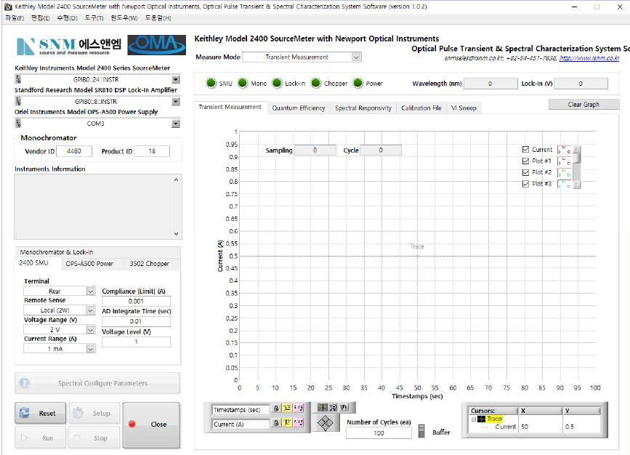The image size is (630, 455).
Task: Click the Plot #3 blue style swatch
Action: [x=564, y=185]
